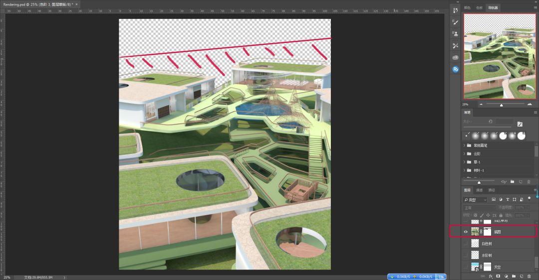Delete the layer with the Layers trash icon
The image size is (539, 280).
tap(529, 276)
